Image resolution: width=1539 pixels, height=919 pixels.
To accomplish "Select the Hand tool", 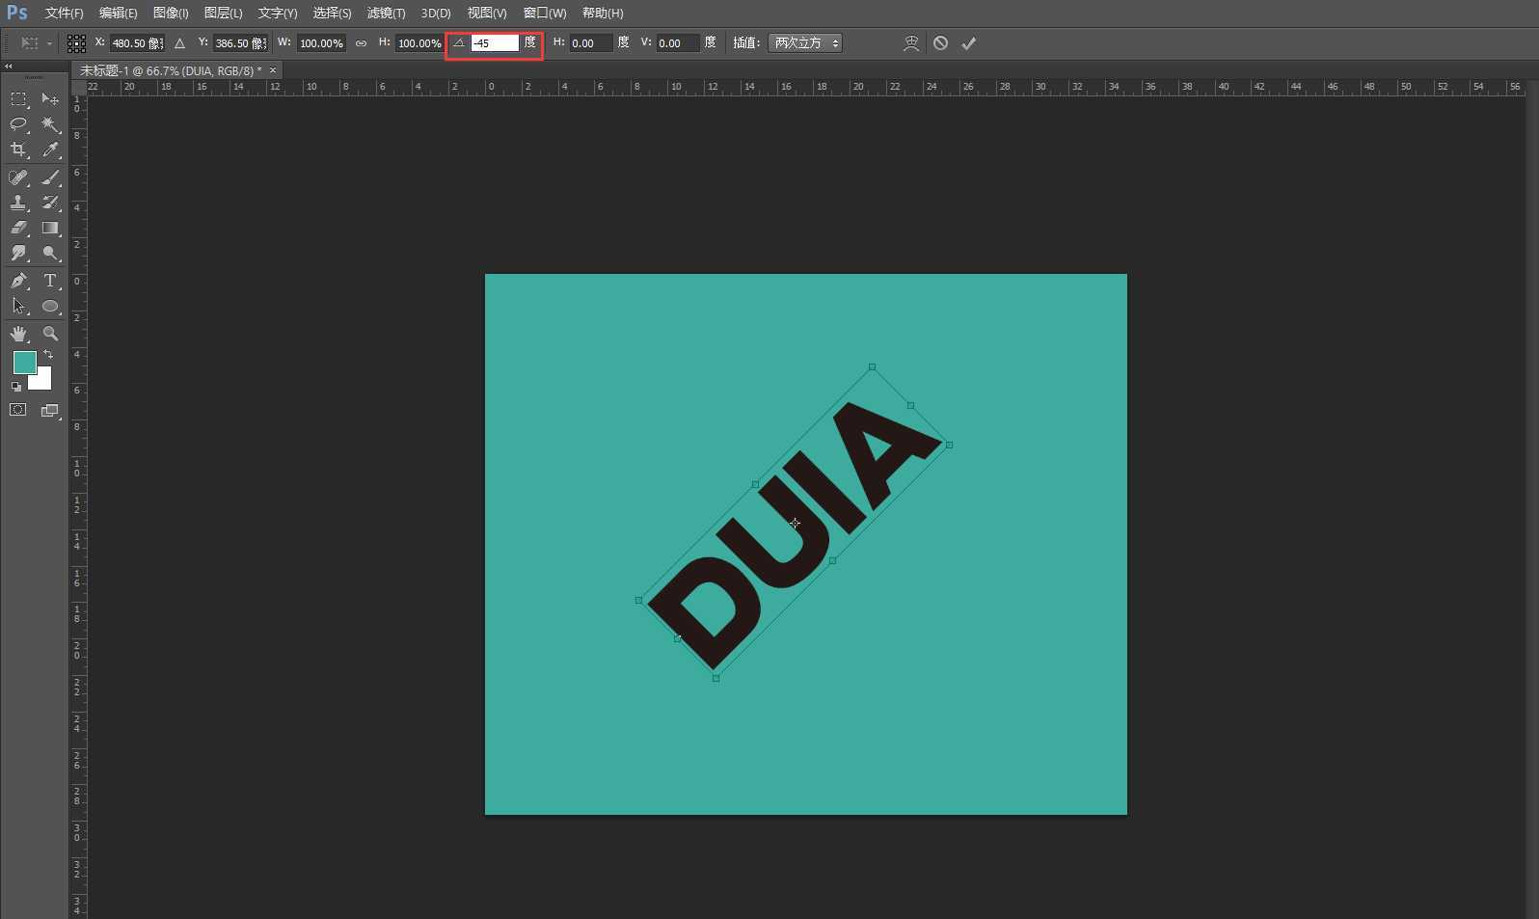I will coord(18,334).
